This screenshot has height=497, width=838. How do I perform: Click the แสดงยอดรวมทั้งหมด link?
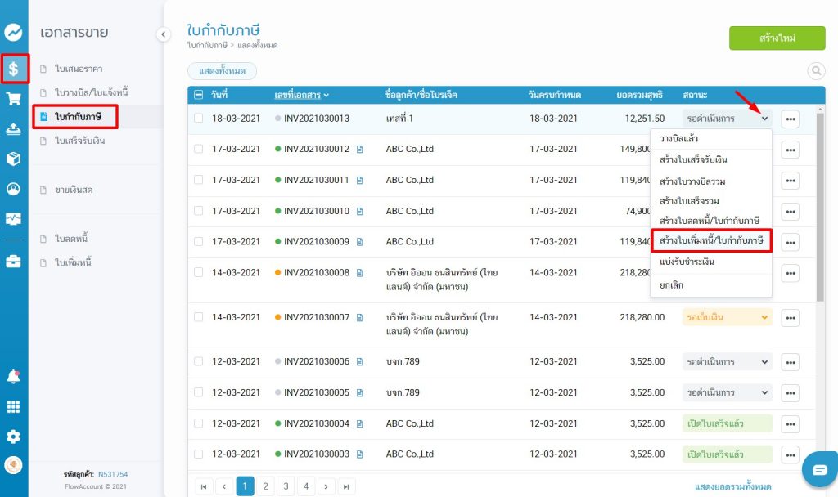(732, 486)
